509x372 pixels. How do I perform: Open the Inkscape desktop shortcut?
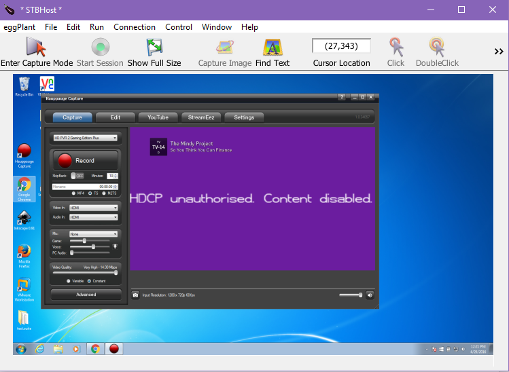[x=24, y=220]
